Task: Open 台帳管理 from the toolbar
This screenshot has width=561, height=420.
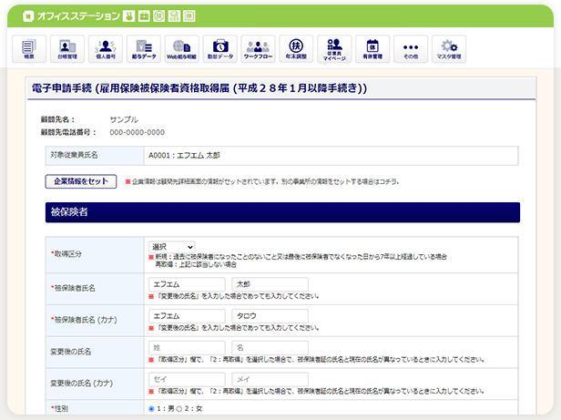Action: tap(67, 49)
